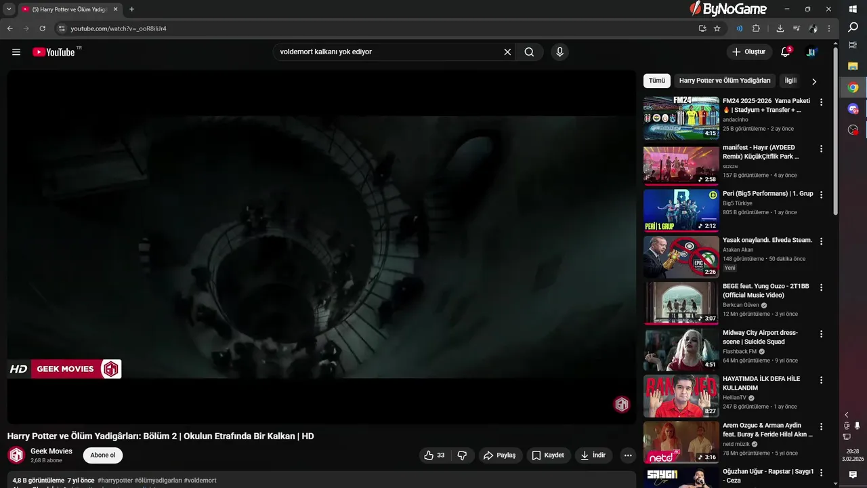The width and height of the screenshot is (867, 488).
Task: Open options for HAYATIMDA İLK DEFA video
Action: tap(822, 380)
